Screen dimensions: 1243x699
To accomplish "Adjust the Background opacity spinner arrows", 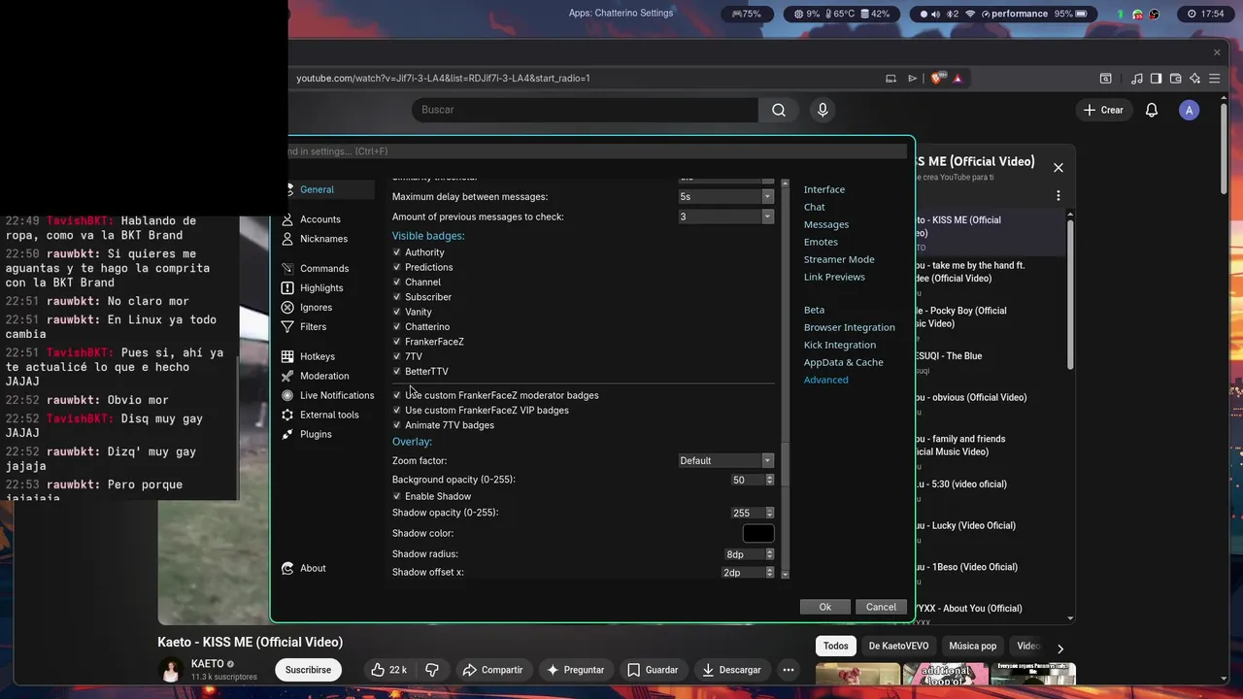I will (x=770, y=481).
